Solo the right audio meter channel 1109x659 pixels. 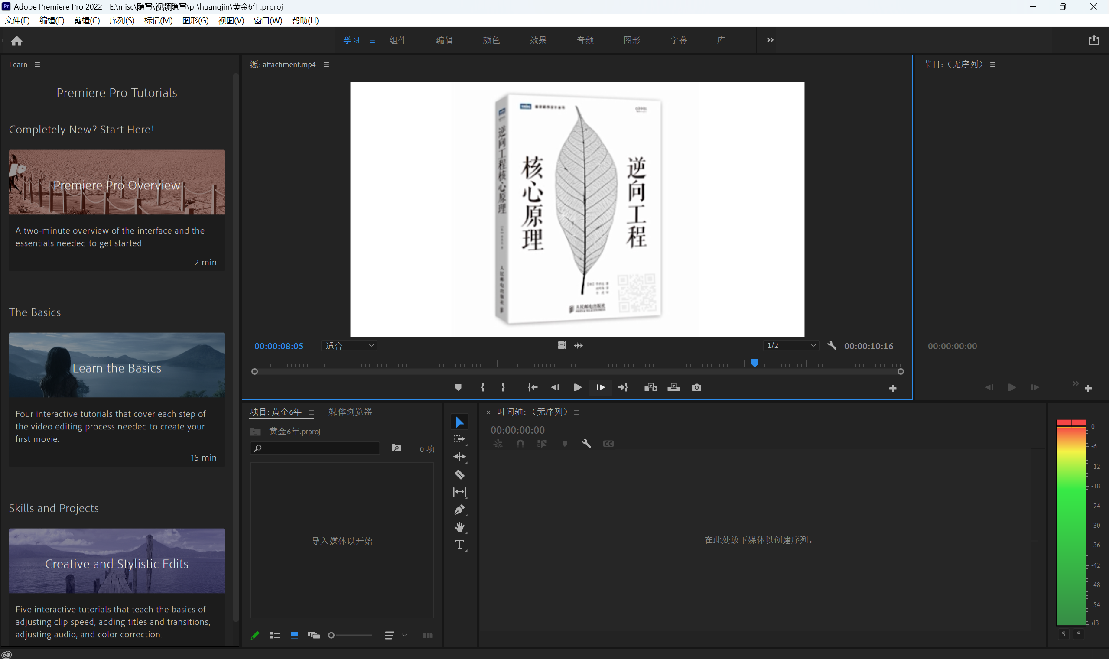pyautogui.click(x=1078, y=634)
